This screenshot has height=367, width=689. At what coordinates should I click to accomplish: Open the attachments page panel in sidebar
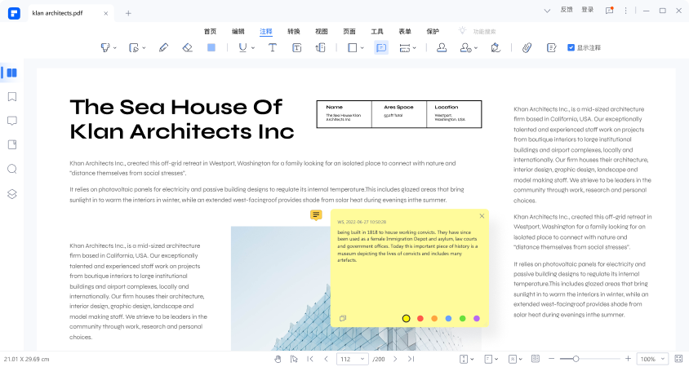[x=12, y=144]
